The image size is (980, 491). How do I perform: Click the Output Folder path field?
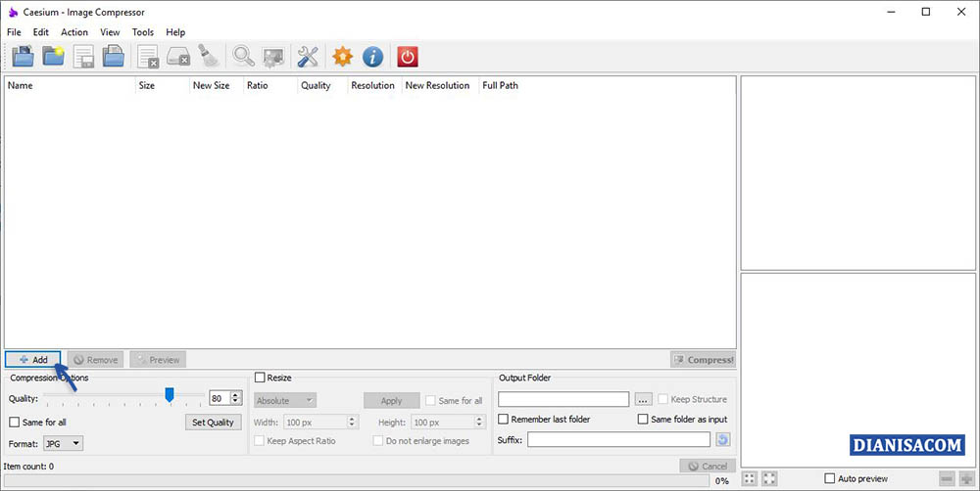(x=563, y=399)
